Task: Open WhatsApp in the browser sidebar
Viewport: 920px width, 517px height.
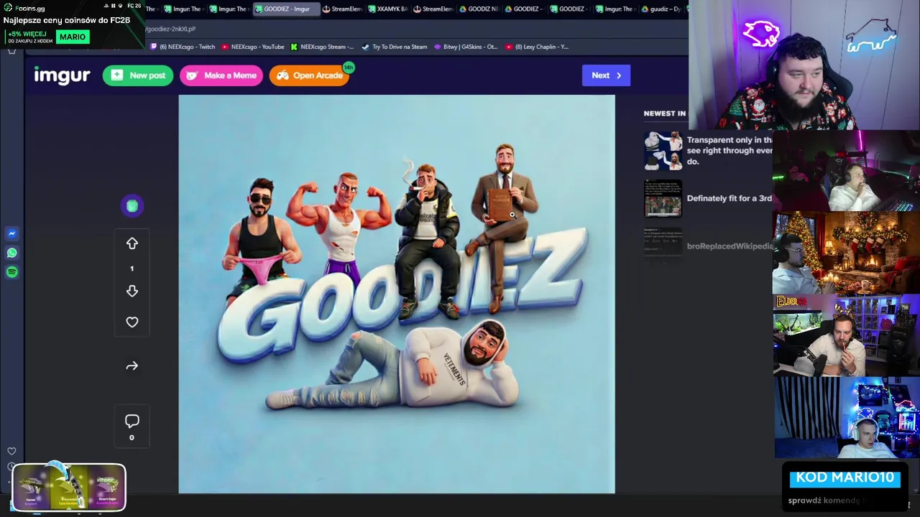Action: coord(12,253)
